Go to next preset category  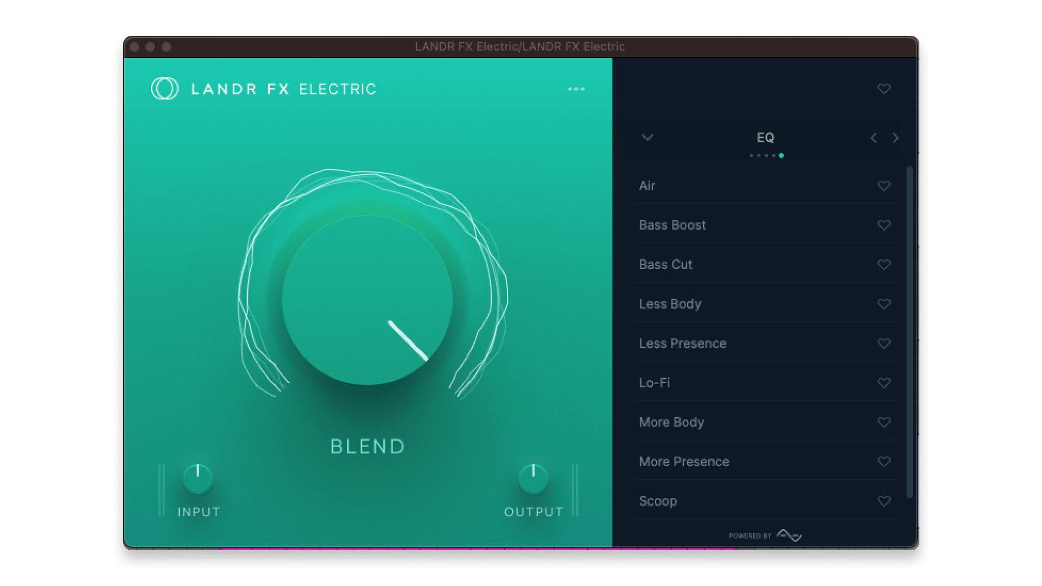(895, 138)
